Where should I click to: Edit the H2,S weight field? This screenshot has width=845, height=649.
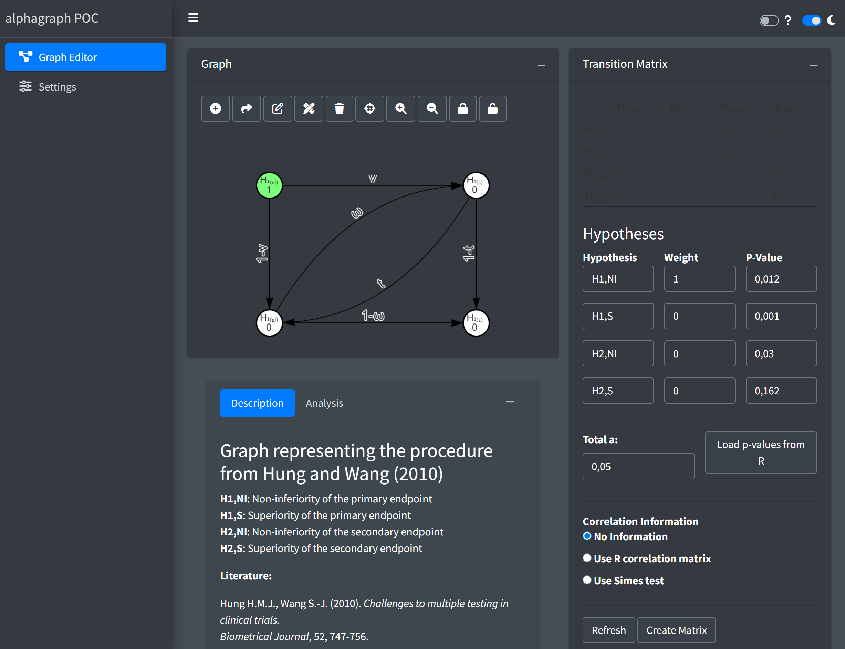[x=700, y=391]
